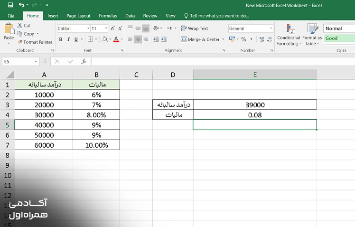Click Accounting Number Format icon

click(x=232, y=39)
